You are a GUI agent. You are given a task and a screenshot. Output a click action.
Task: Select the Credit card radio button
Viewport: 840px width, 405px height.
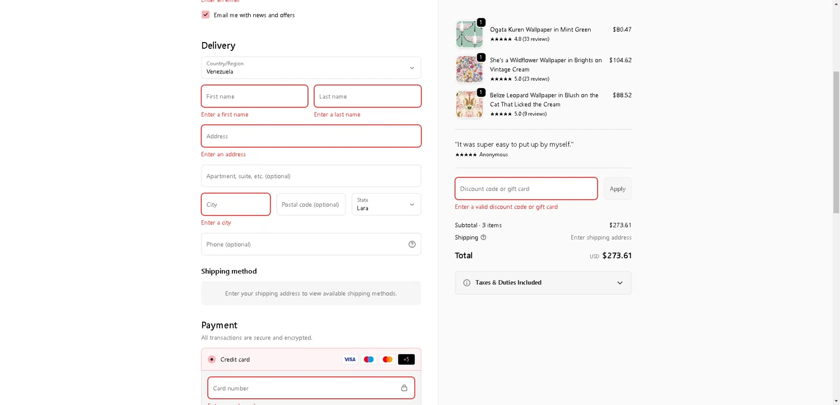[212, 360]
